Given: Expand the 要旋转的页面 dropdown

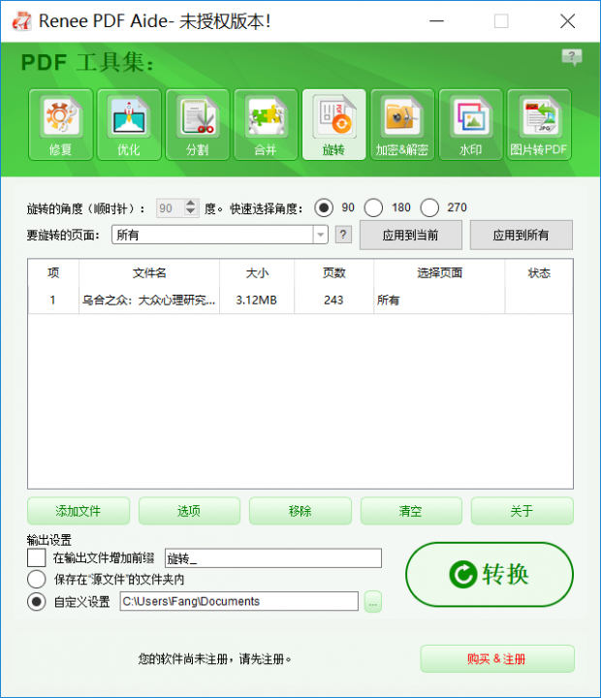Looking at the screenshot, I should 320,235.
